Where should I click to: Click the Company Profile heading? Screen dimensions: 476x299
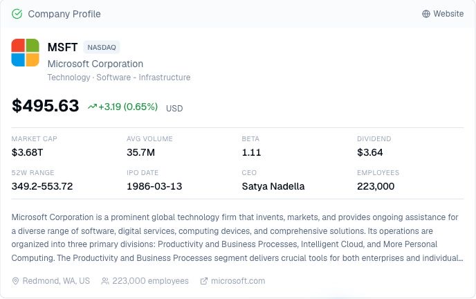pos(64,14)
